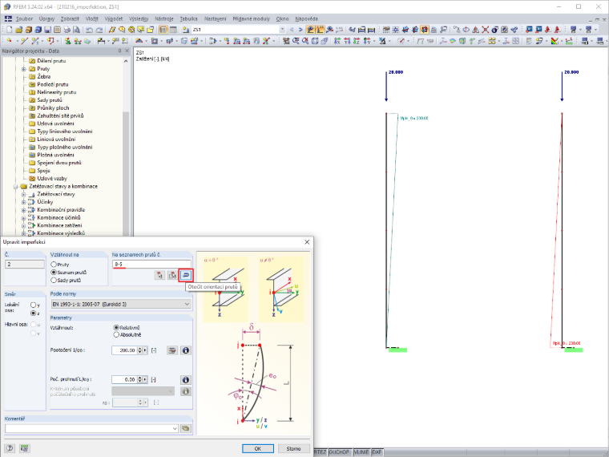Select Nelinearity prutu in navigator tree

[57, 92]
